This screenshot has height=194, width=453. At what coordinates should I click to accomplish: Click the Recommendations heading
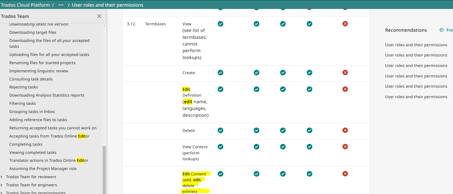click(x=406, y=30)
